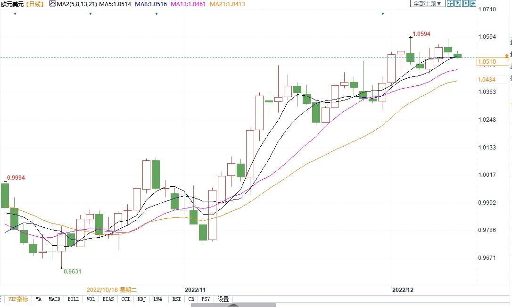Open the KDJ indicator tab
Image resolution: width=512 pixels, height=307 pixels.
[141, 299]
